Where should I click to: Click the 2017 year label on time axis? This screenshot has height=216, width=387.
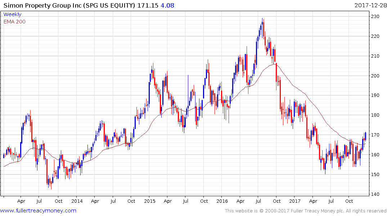[295, 201]
